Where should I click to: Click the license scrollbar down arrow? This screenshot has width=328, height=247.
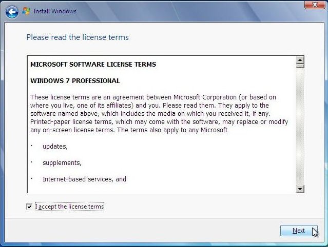[300, 189]
